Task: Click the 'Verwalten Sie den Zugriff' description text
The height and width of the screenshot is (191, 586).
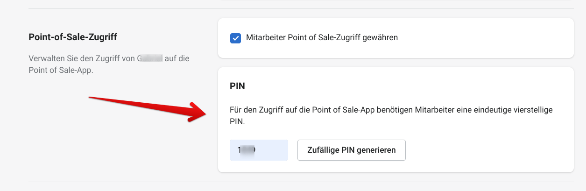Action: 82,59
